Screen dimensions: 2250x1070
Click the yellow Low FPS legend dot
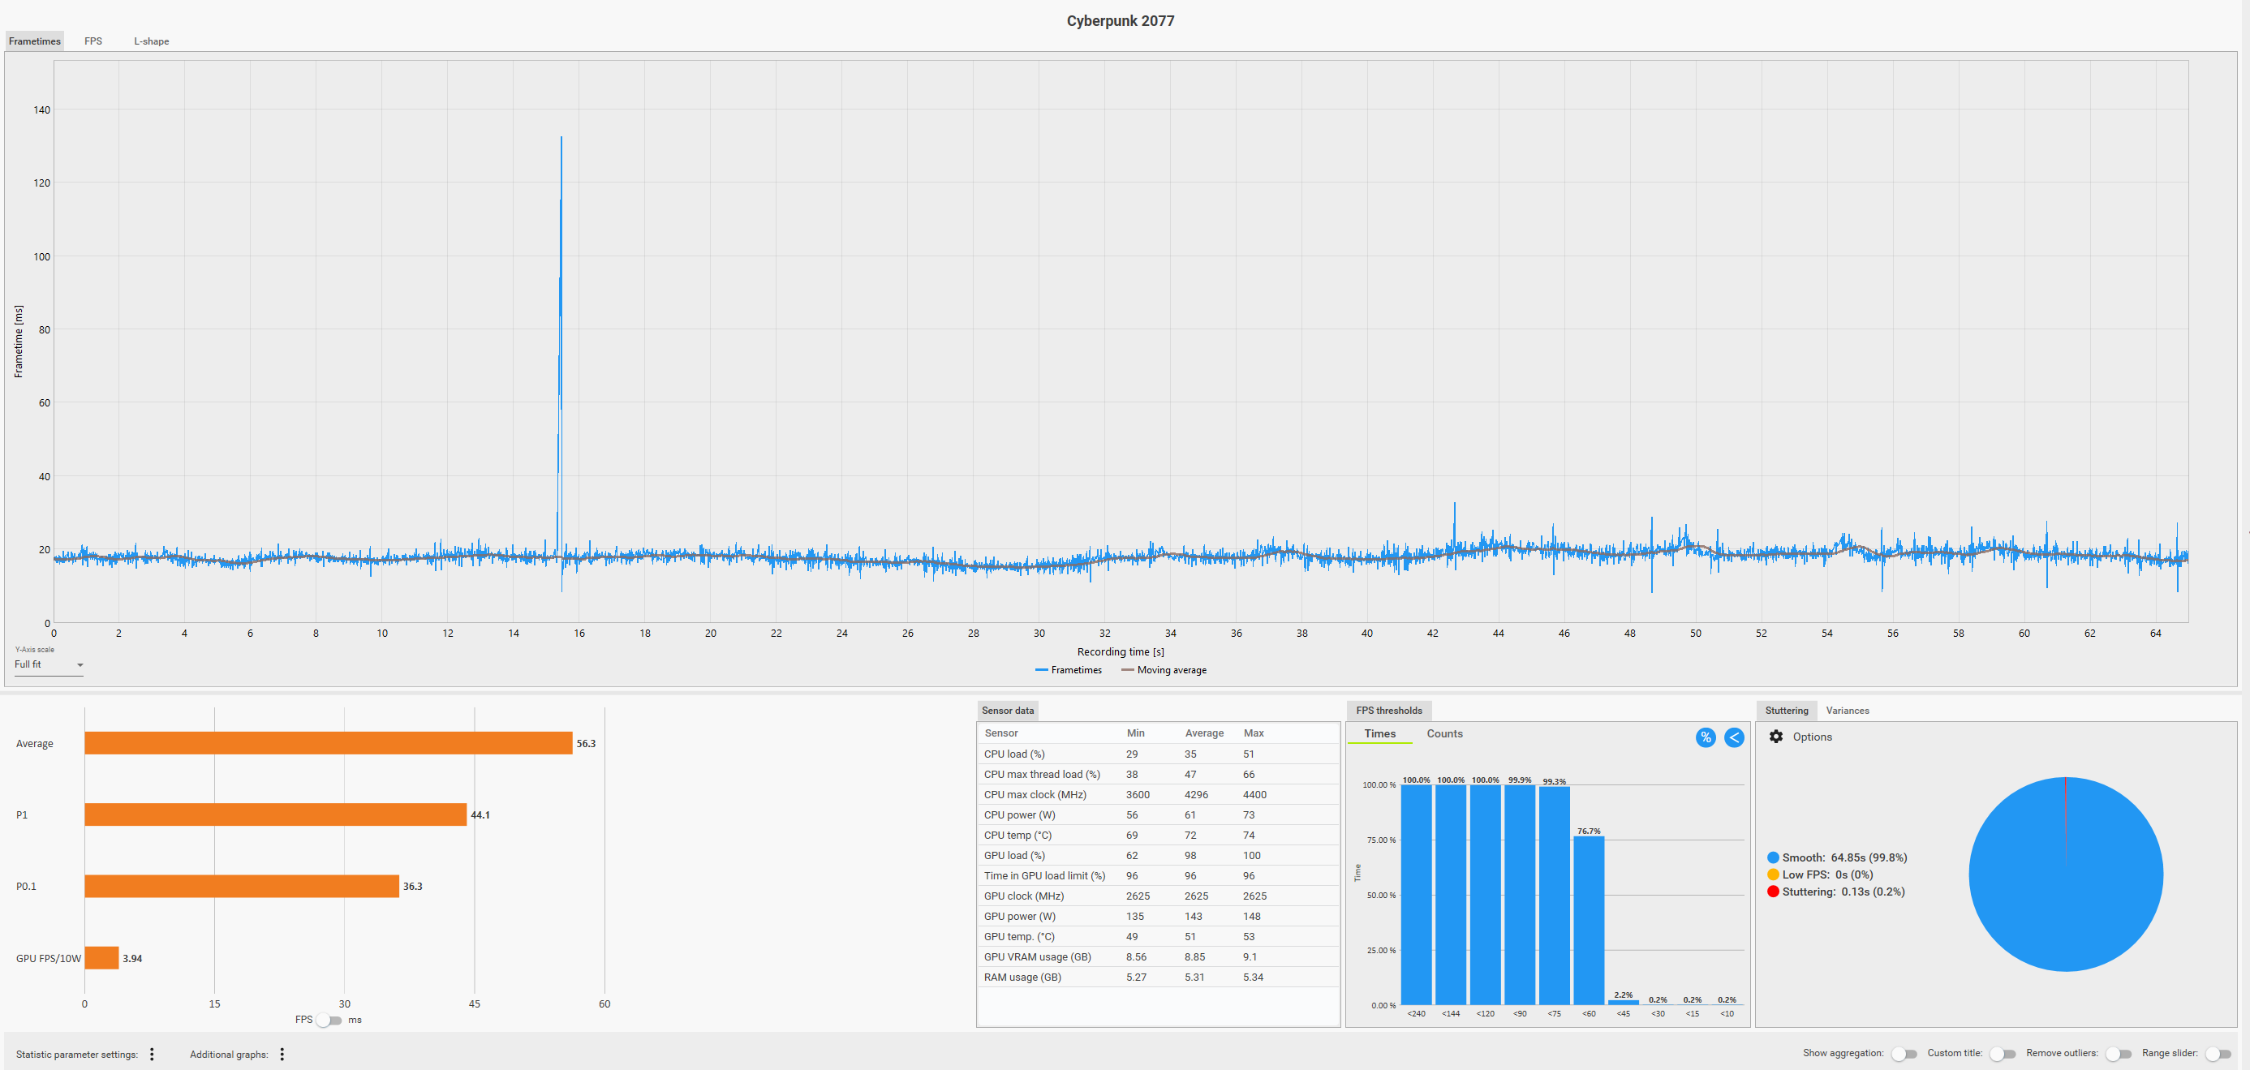(1773, 874)
